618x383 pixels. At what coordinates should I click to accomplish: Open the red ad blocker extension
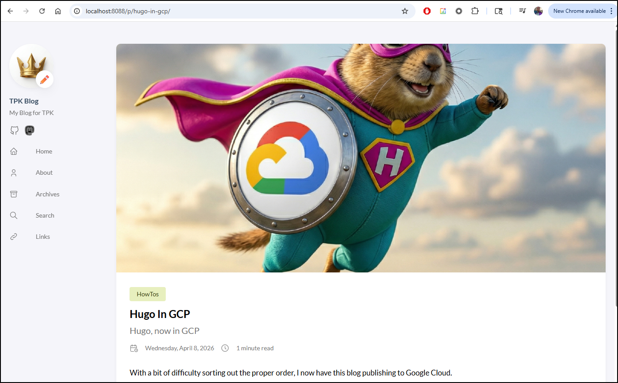(x=427, y=11)
